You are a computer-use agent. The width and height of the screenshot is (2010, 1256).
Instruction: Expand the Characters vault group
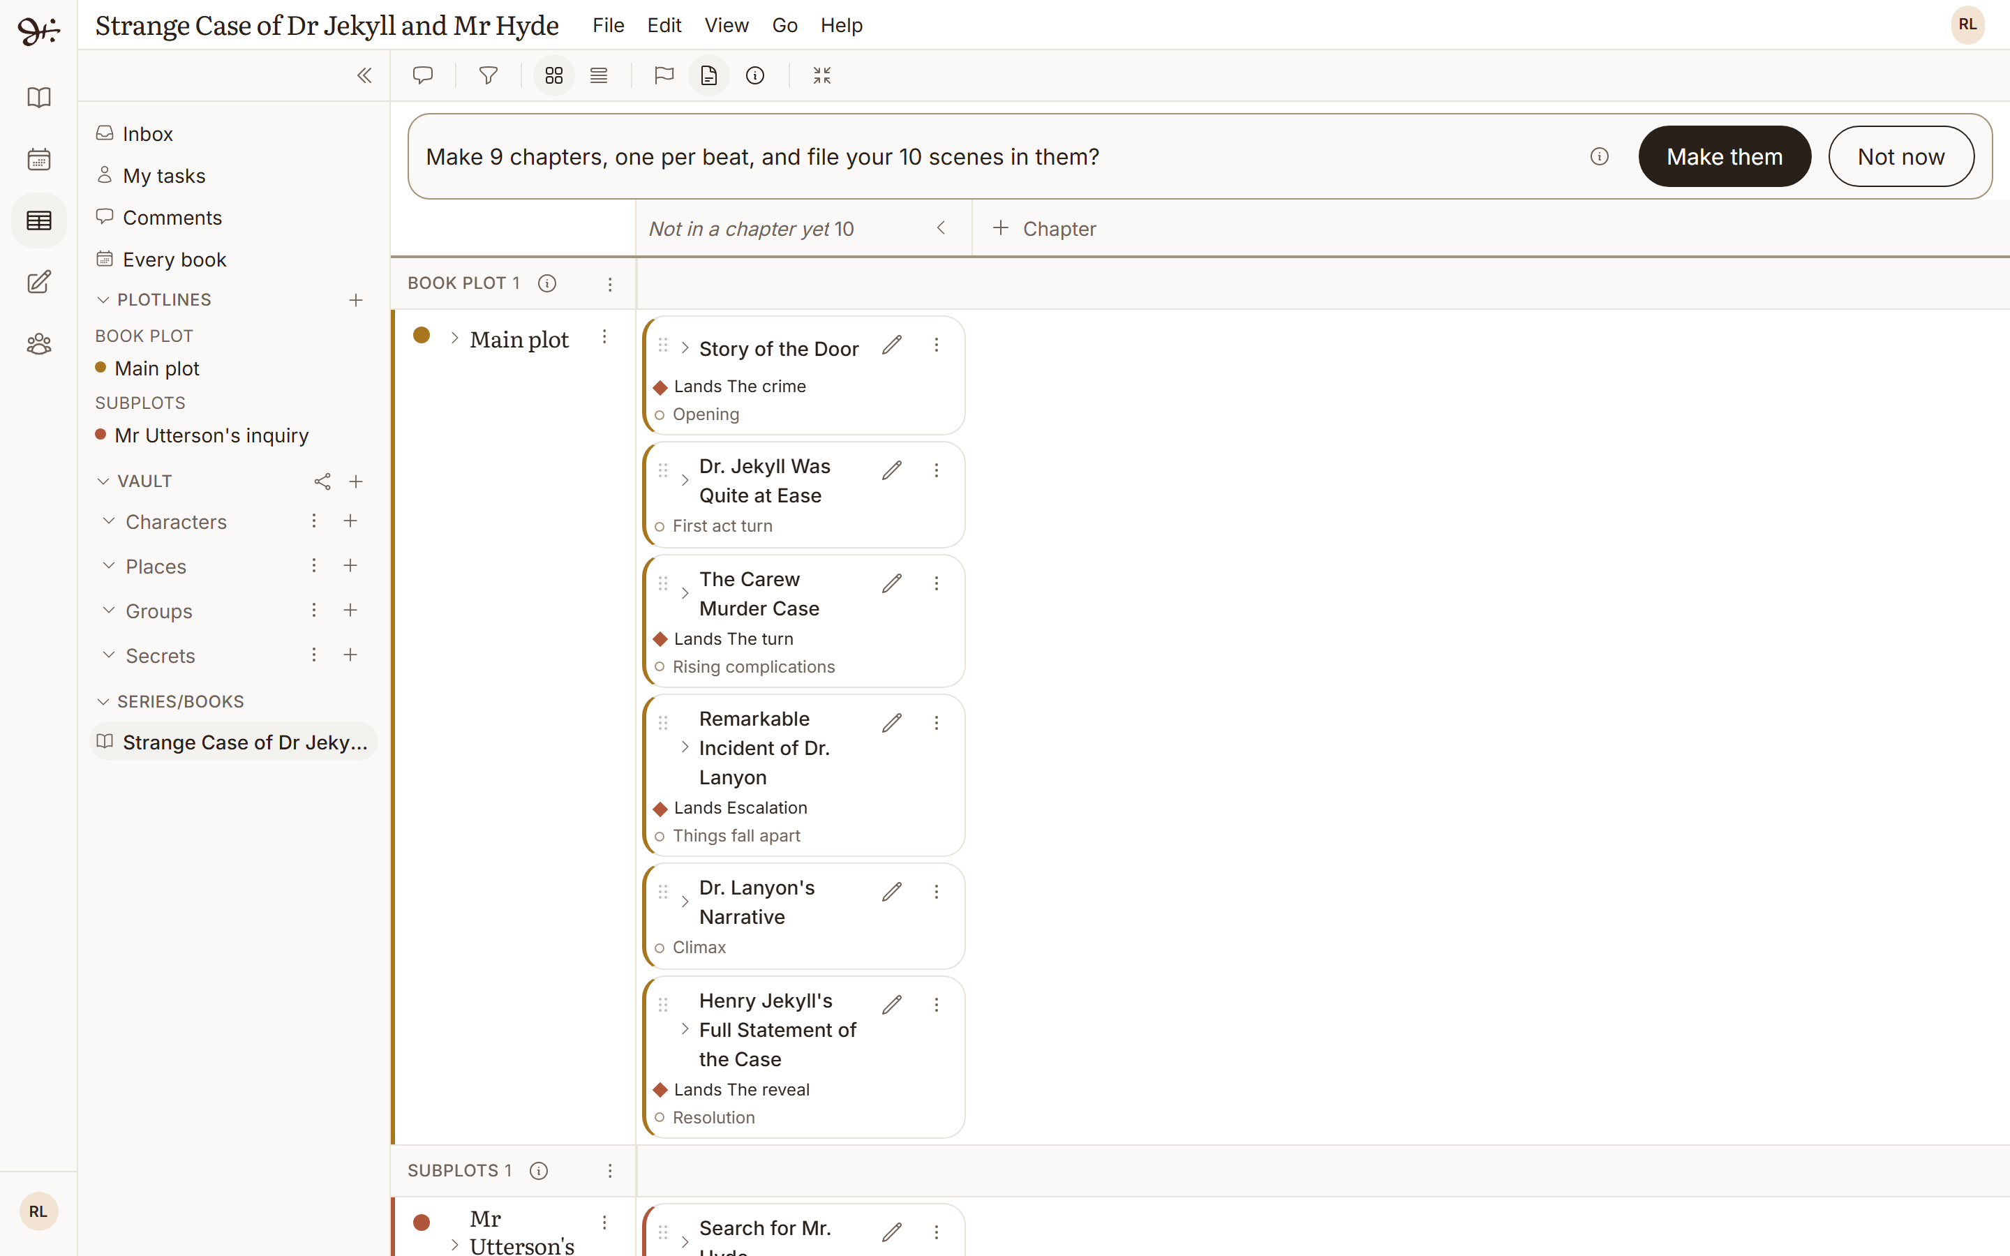(x=108, y=521)
